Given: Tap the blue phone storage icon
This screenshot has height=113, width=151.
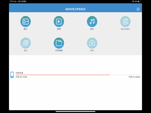Looking at the screenshot, I should (x=12, y=75).
